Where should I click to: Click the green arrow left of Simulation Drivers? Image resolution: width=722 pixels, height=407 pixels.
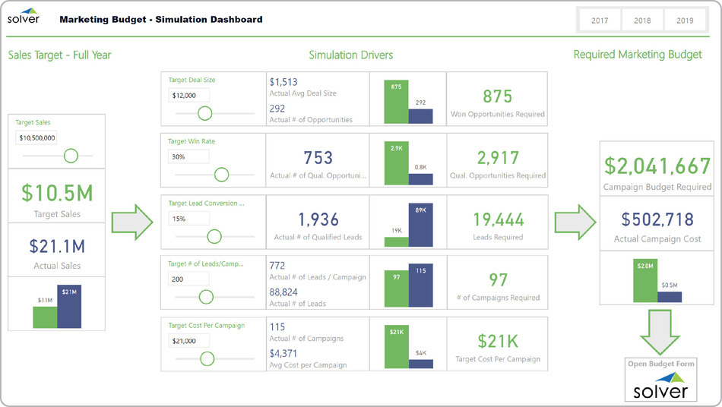click(x=133, y=221)
